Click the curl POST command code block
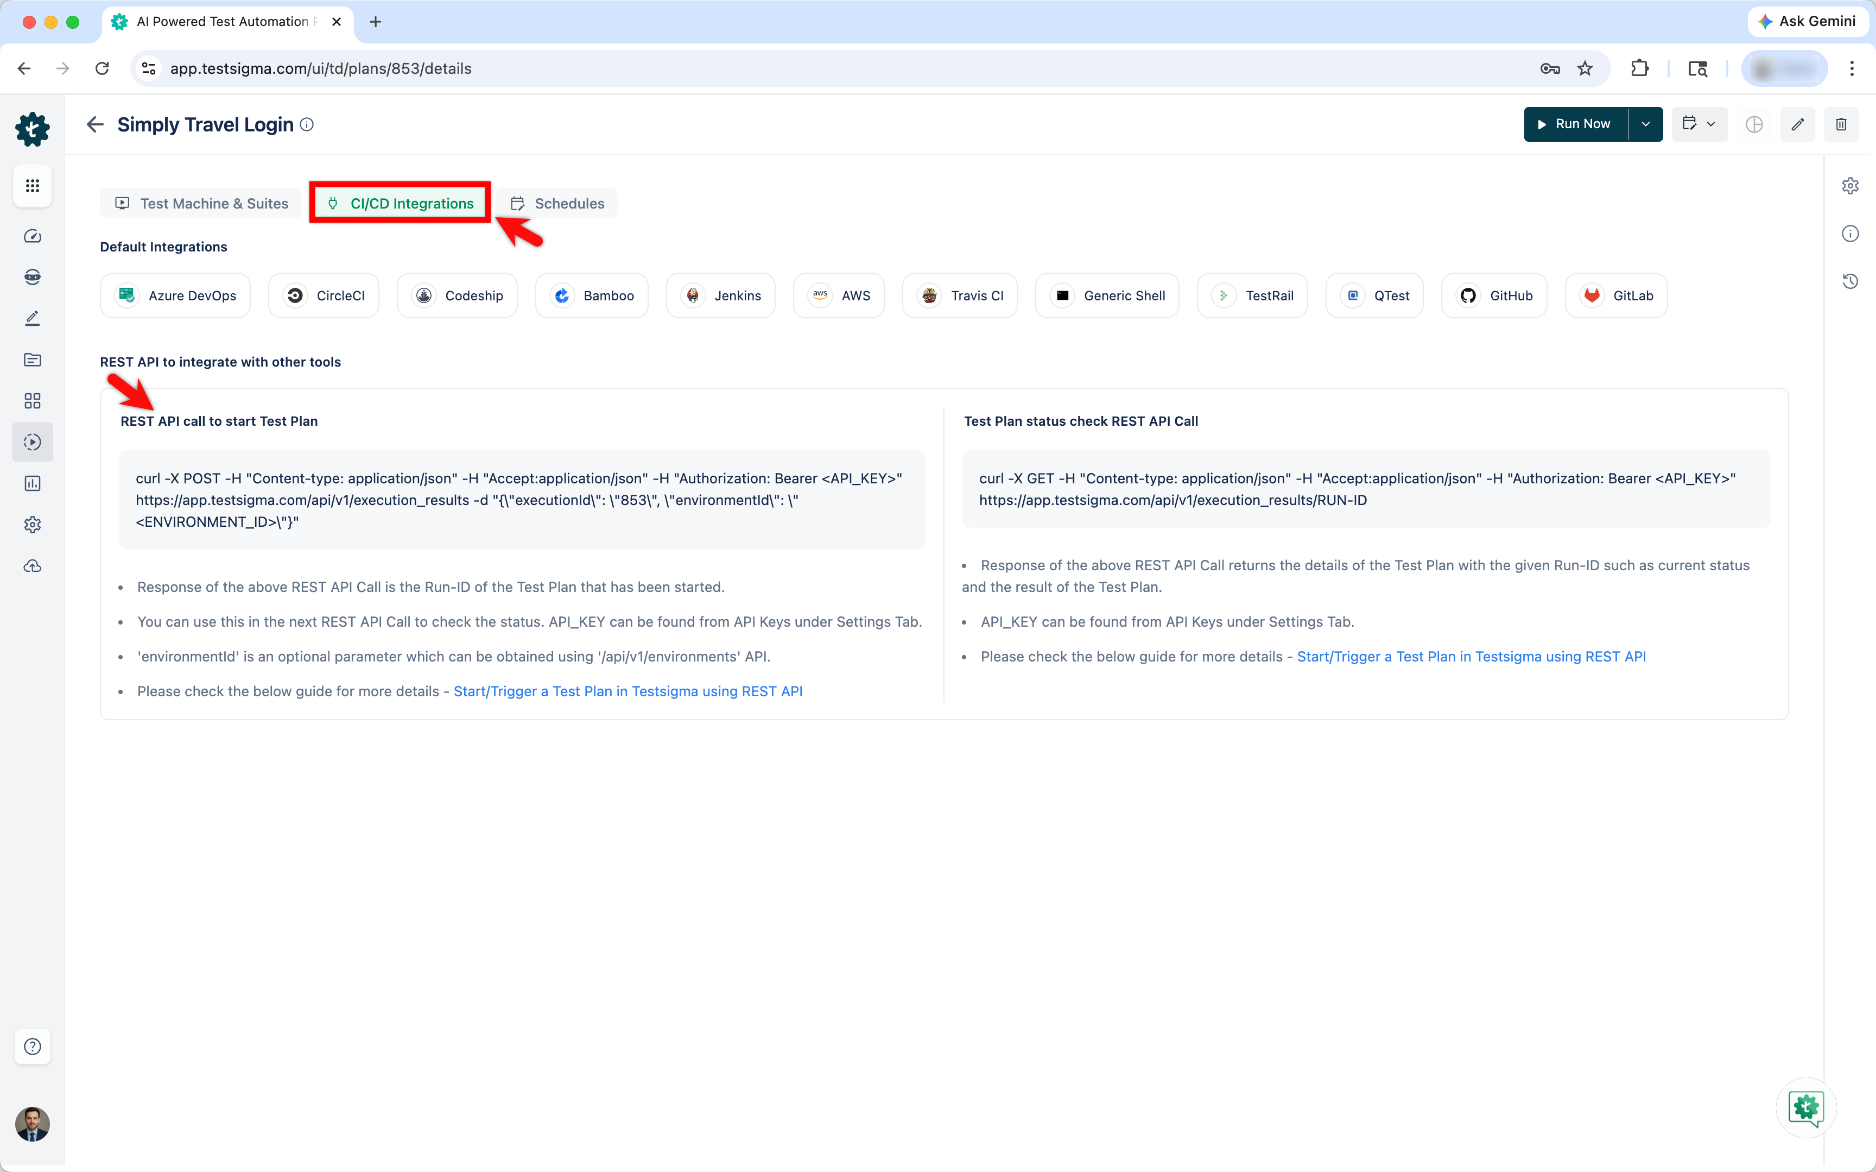The image size is (1876, 1172). tap(522, 500)
